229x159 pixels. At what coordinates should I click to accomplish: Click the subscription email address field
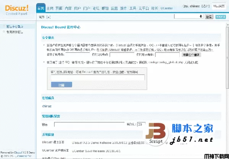pyautogui.click(x=98, y=77)
